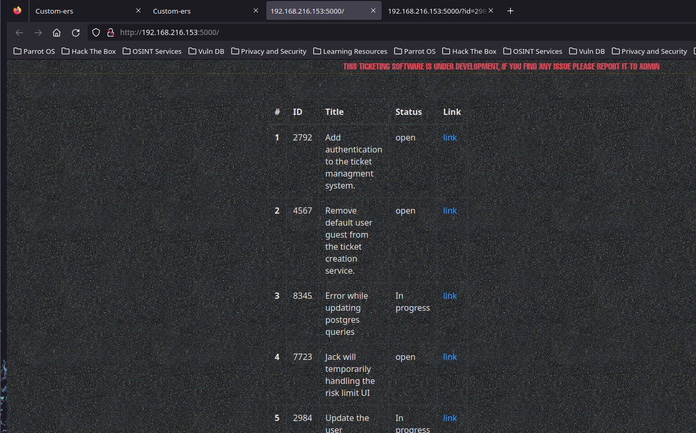
Task: Reload the current page
Action: pyautogui.click(x=76, y=32)
